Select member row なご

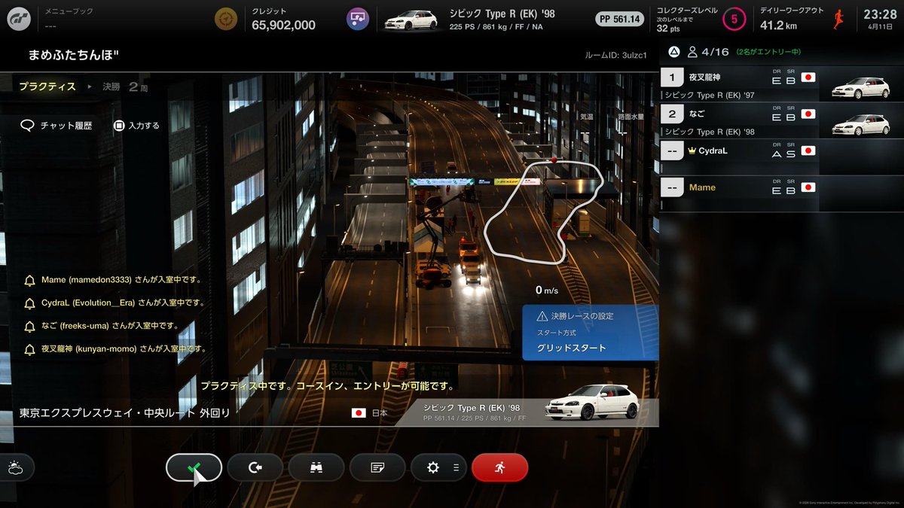[781, 121]
